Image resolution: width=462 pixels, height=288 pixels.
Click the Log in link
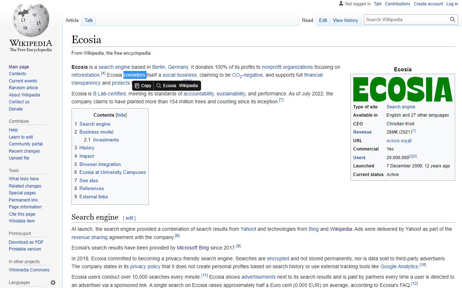tap(452, 4)
